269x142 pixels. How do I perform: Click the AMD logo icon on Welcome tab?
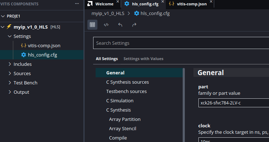pyautogui.click(x=90, y=4)
